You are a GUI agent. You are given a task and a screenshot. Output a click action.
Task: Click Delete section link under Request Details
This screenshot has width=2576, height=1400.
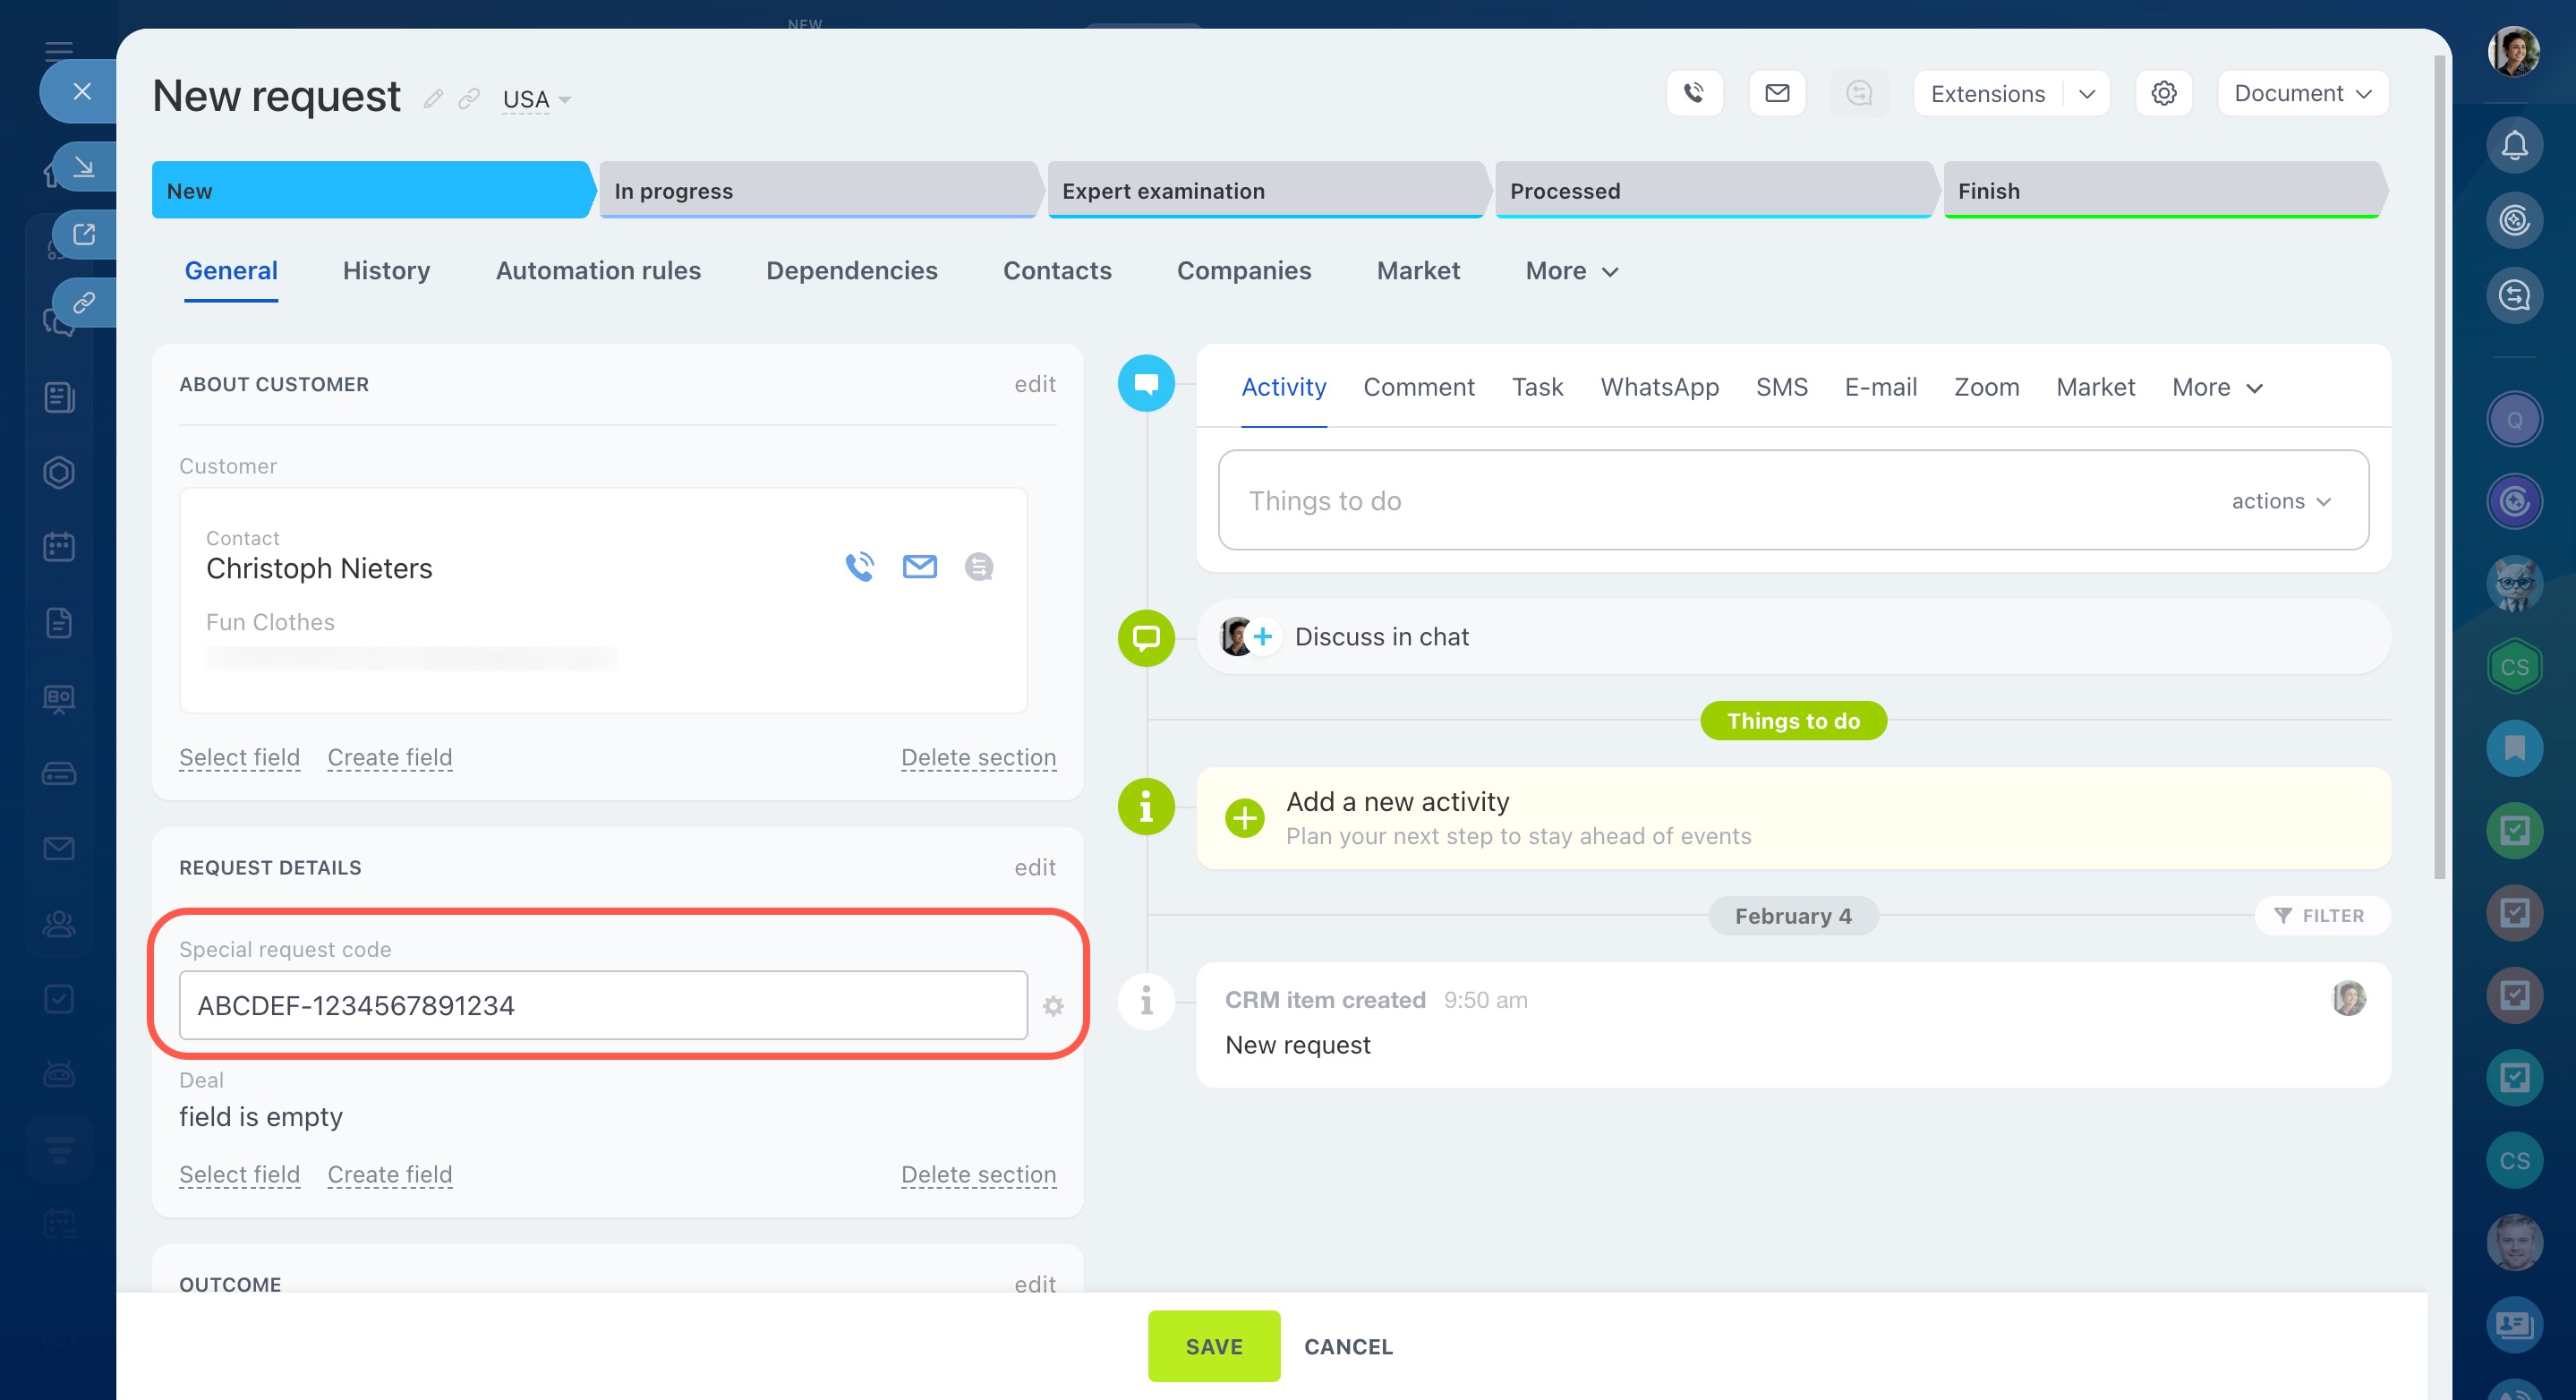point(978,1174)
